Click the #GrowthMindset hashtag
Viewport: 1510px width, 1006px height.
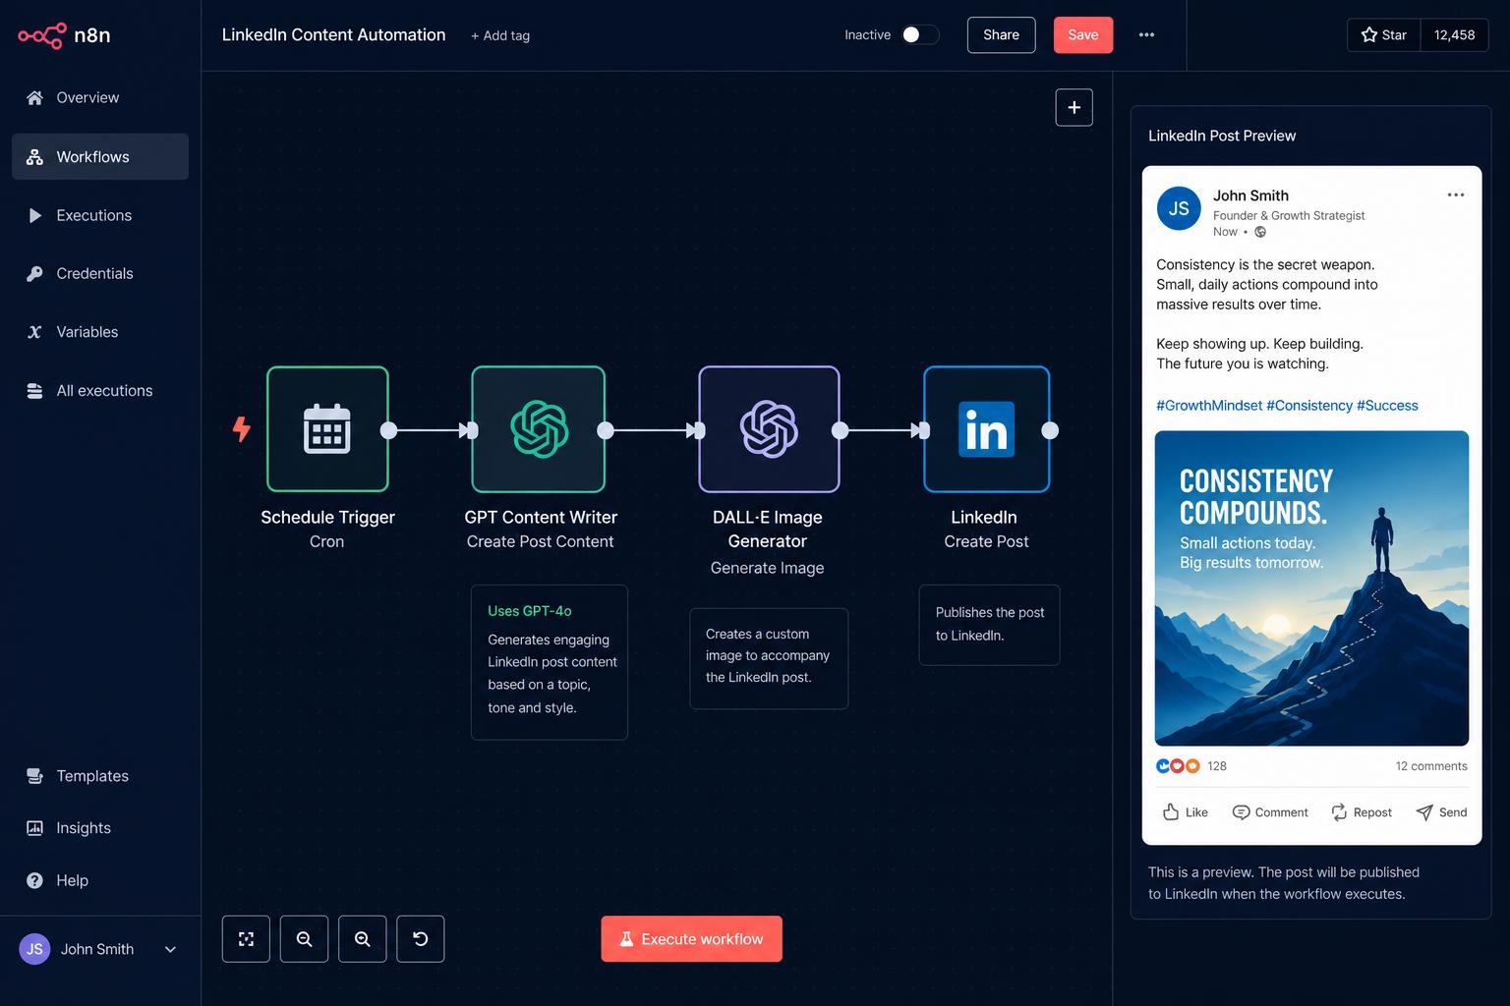coord(1209,406)
